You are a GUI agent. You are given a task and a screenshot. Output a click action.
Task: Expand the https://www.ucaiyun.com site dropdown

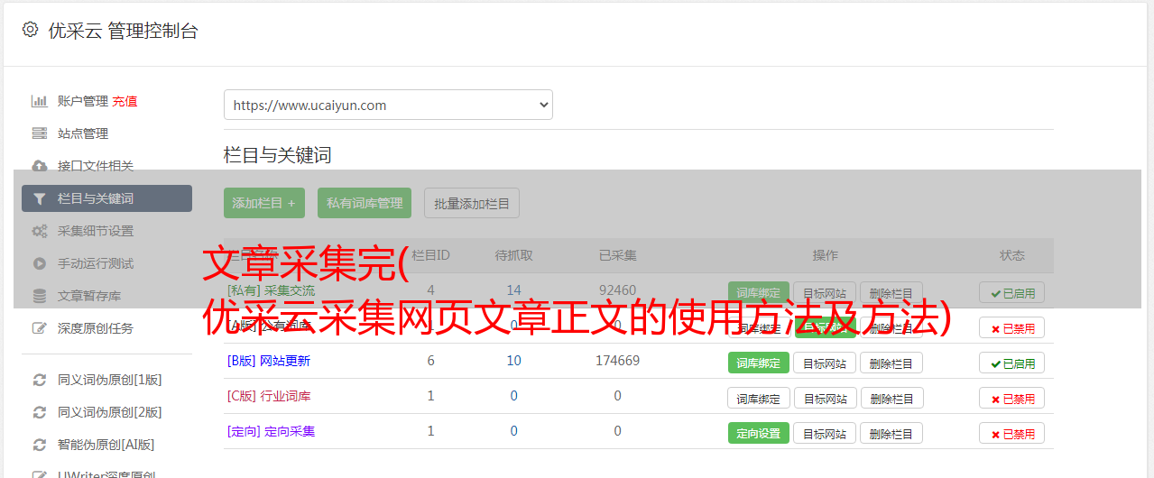[x=388, y=105]
